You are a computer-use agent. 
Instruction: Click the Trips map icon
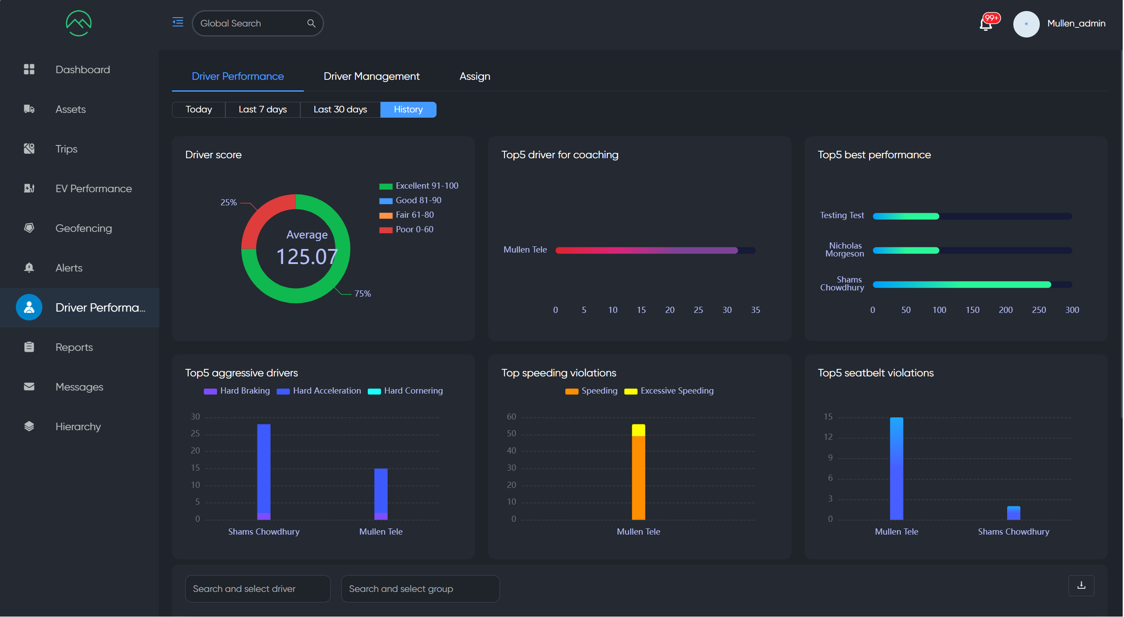[x=29, y=149]
